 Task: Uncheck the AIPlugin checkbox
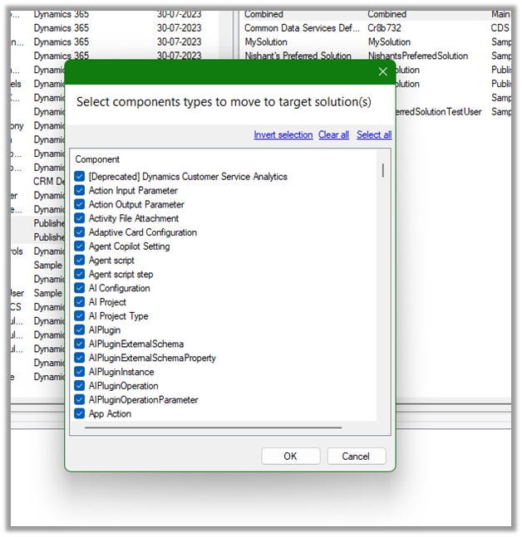(x=80, y=330)
